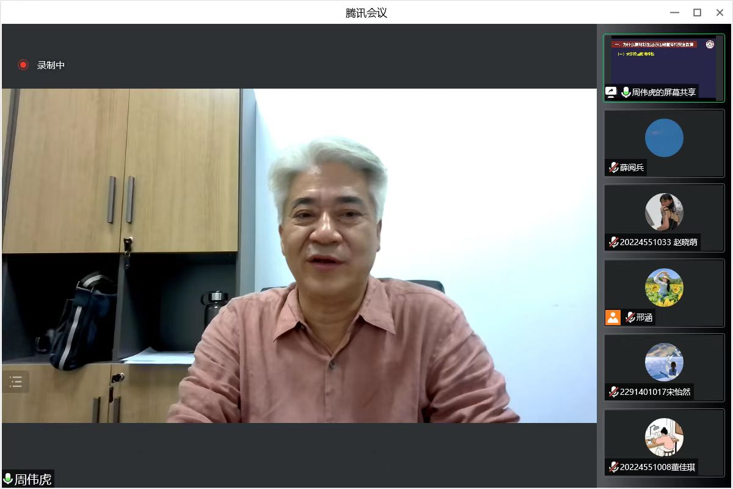Screen dimensions: 733x489
Task: Click muted mic icon of 20224551008董佳琪
Action: coord(613,467)
